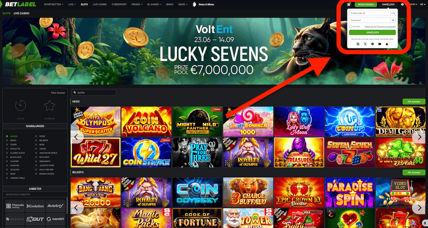Toggle password visibility eye icon
Screen dimensions: 428x228
[x=393, y=20]
